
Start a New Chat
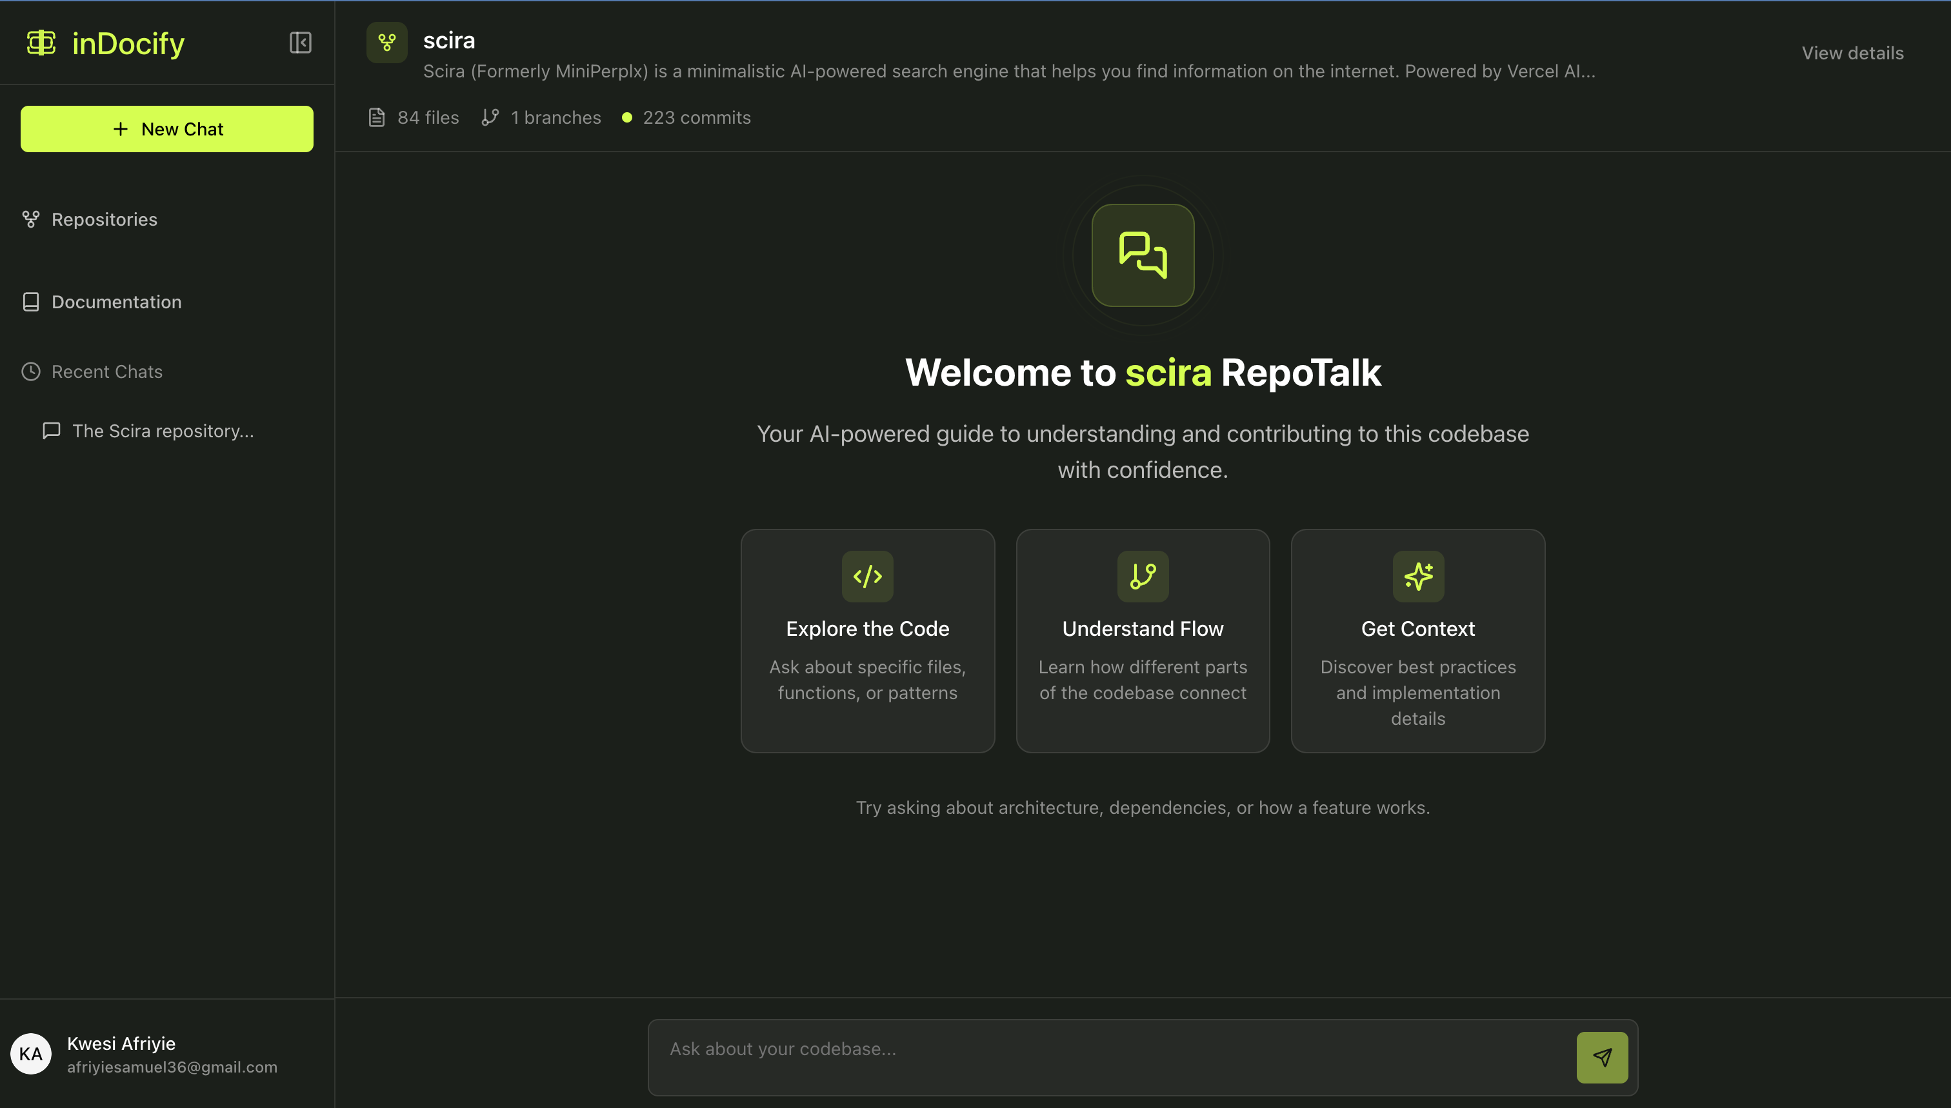pyautogui.click(x=166, y=128)
